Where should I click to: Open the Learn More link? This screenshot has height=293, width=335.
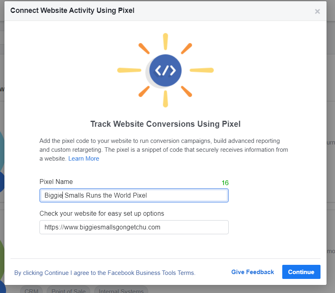[x=83, y=159]
